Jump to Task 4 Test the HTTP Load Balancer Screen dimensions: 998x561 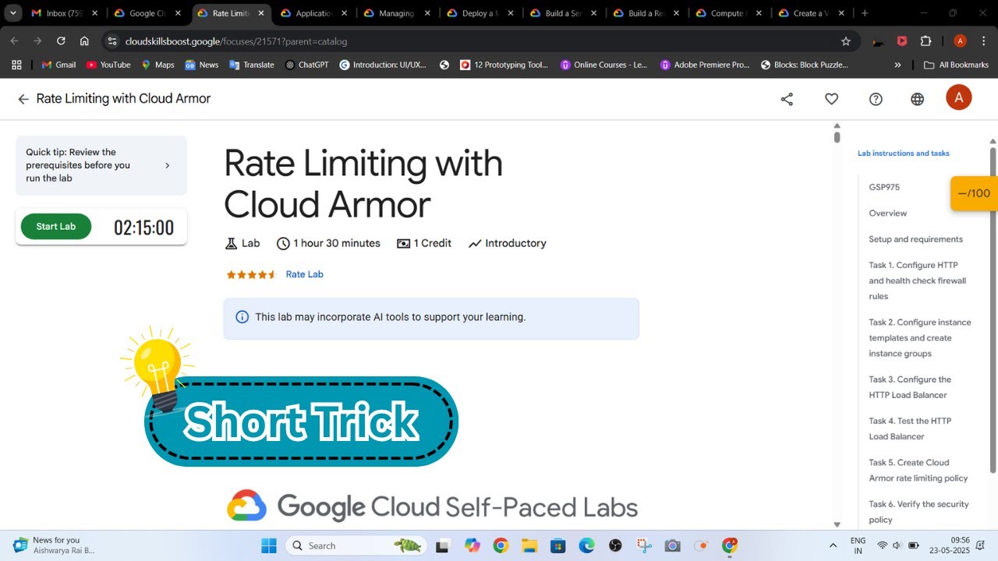910,429
